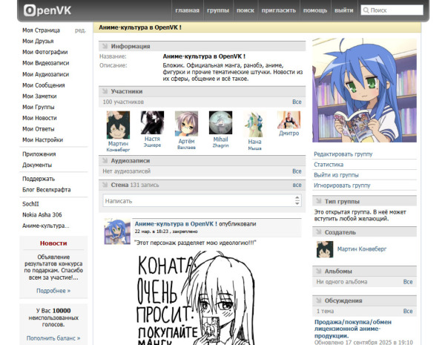Click Редактировать группу

[343, 154]
